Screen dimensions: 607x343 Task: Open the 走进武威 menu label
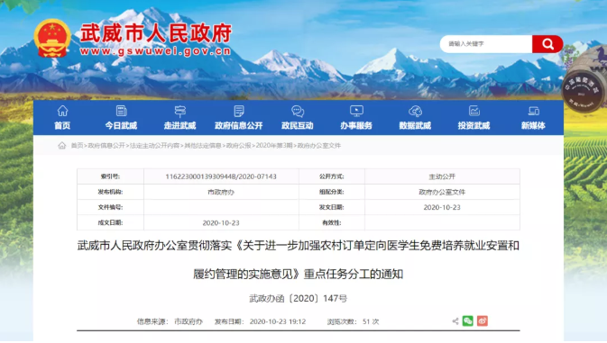[180, 125]
